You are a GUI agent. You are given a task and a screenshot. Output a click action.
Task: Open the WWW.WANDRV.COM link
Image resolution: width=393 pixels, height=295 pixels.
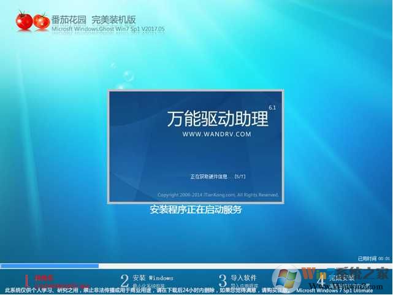point(216,134)
